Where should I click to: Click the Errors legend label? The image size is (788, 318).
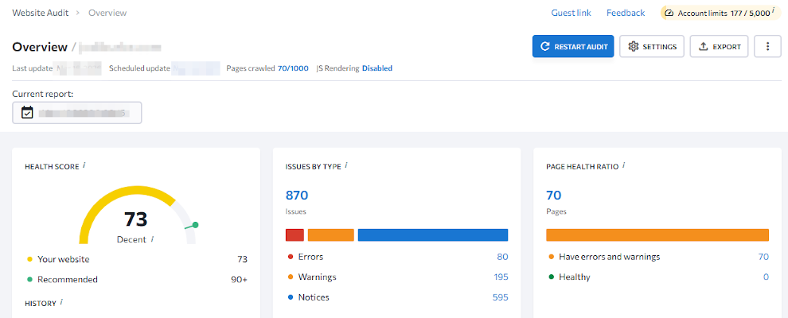coord(310,257)
